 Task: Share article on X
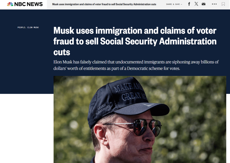tap(196, 4)
